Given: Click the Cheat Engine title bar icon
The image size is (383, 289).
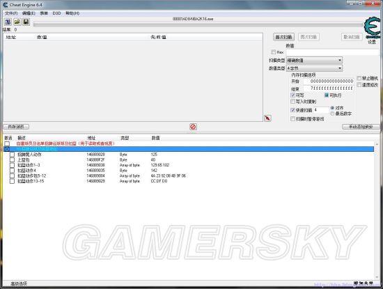Looking at the screenshot, I should 6,5.
